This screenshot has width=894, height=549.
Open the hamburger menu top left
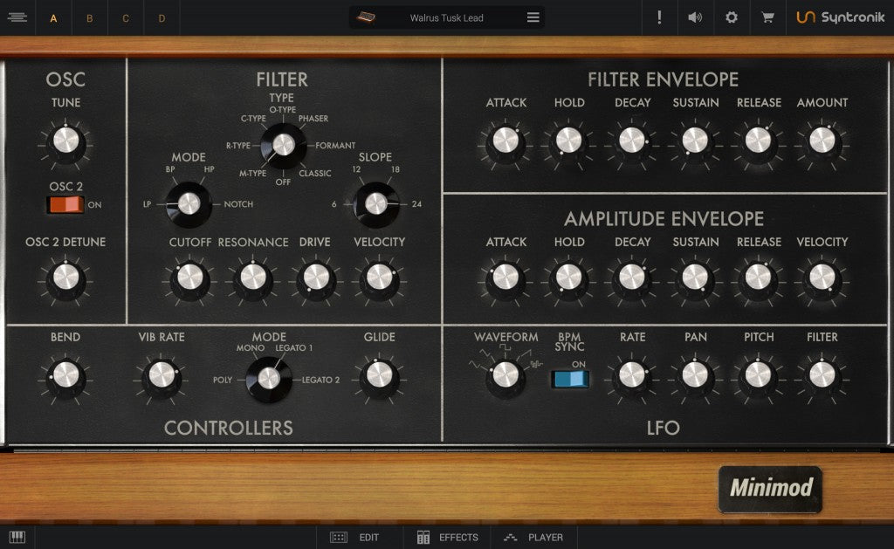[x=17, y=17]
